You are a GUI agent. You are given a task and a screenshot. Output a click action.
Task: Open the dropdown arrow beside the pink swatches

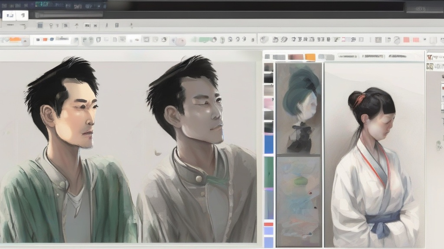pos(425,40)
